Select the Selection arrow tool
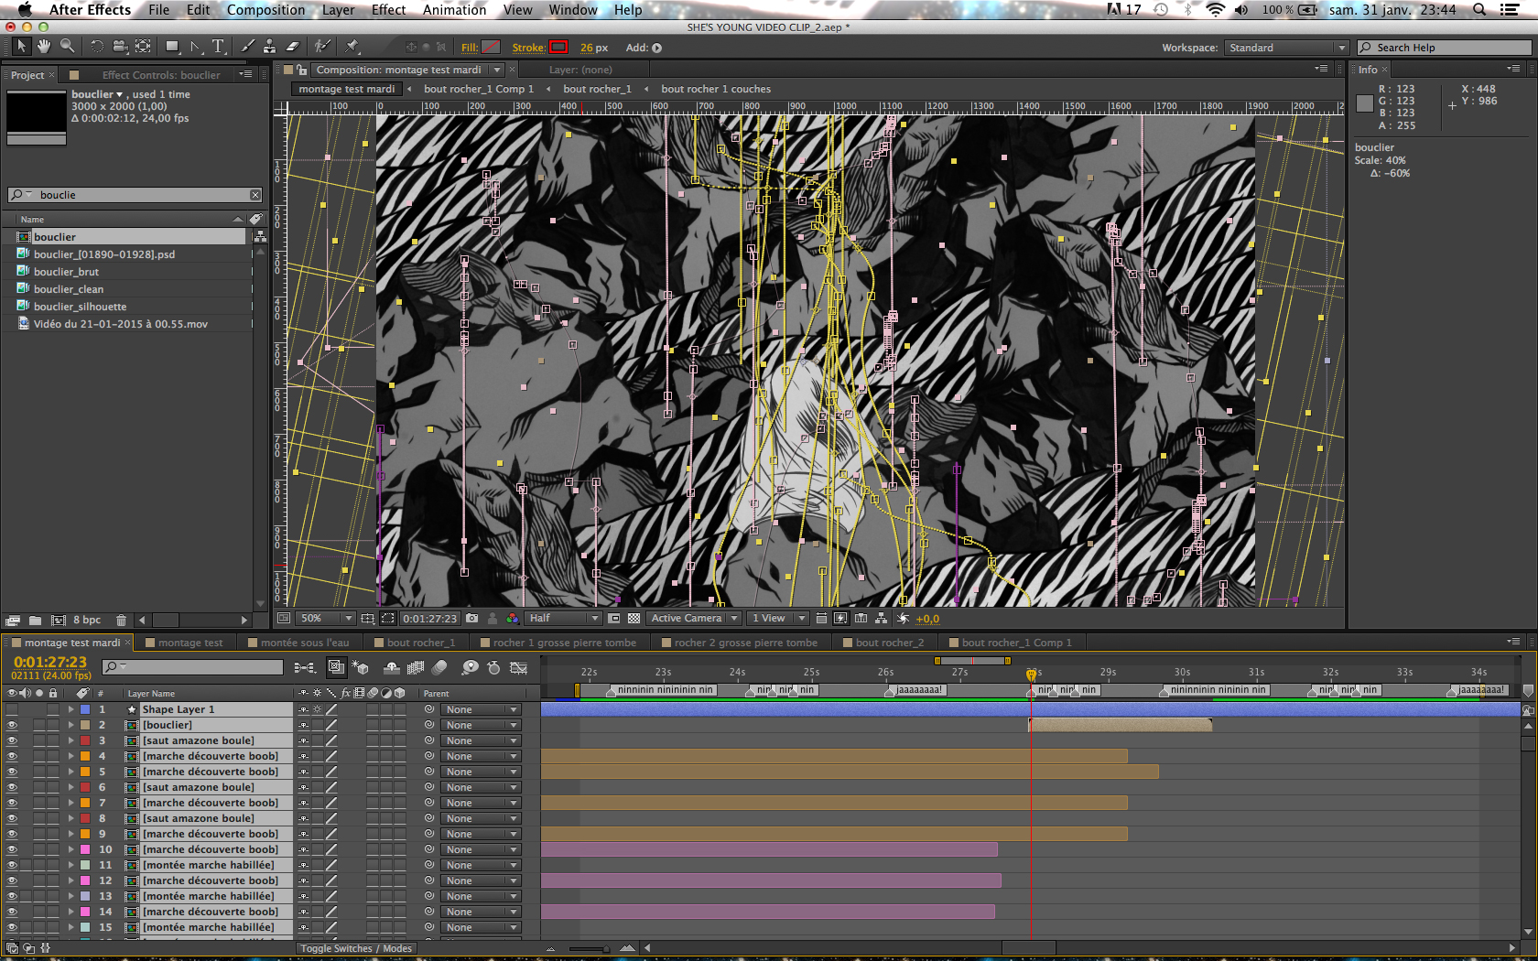 tap(22, 46)
